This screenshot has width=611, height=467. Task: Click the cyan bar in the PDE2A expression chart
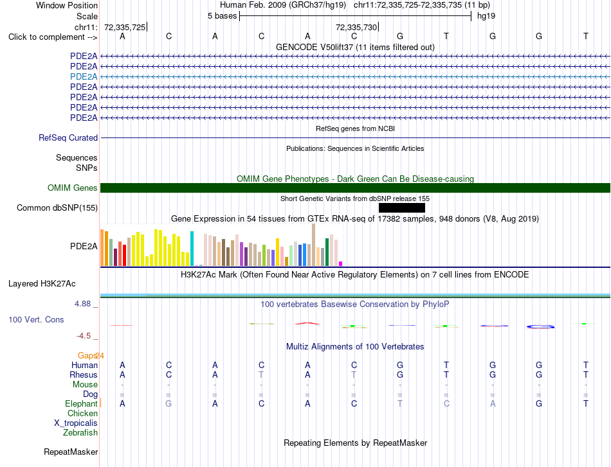(x=192, y=249)
